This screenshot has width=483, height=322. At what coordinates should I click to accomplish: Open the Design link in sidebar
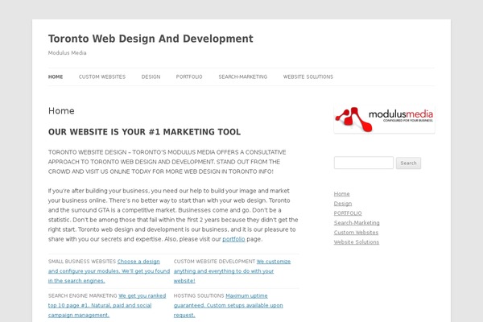[x=343, y=204]
